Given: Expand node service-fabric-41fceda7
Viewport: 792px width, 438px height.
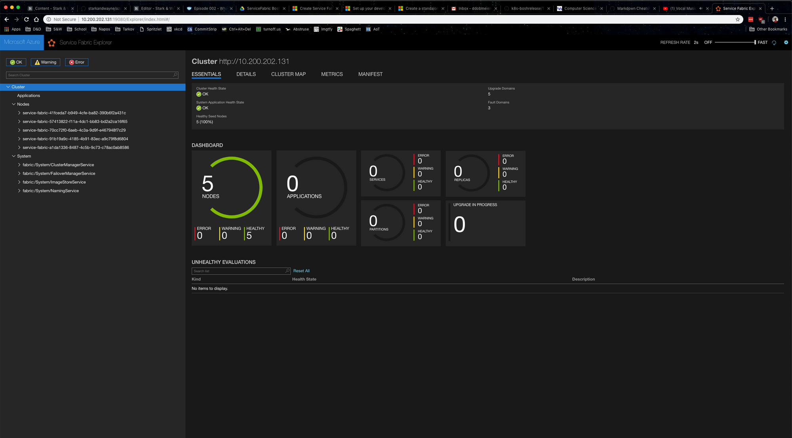Looking at the screenshot, I should click(19, 113).
